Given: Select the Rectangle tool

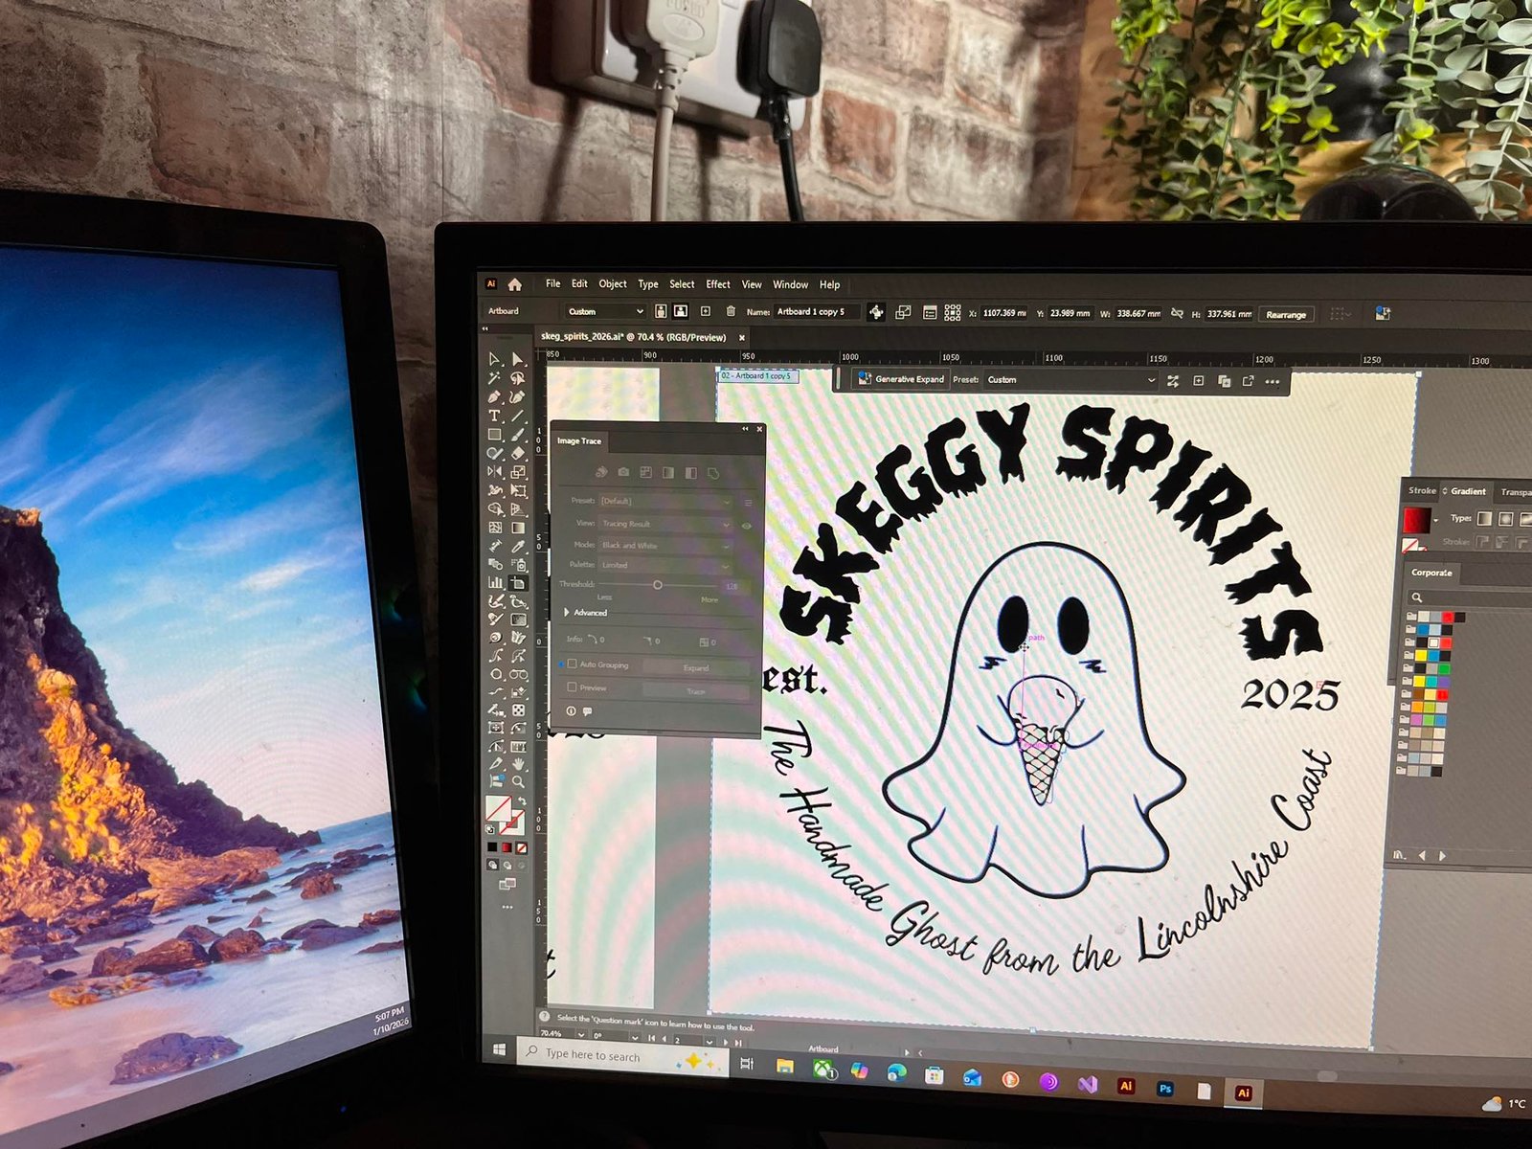Looking at the screenshot, I should click(494, 435).
